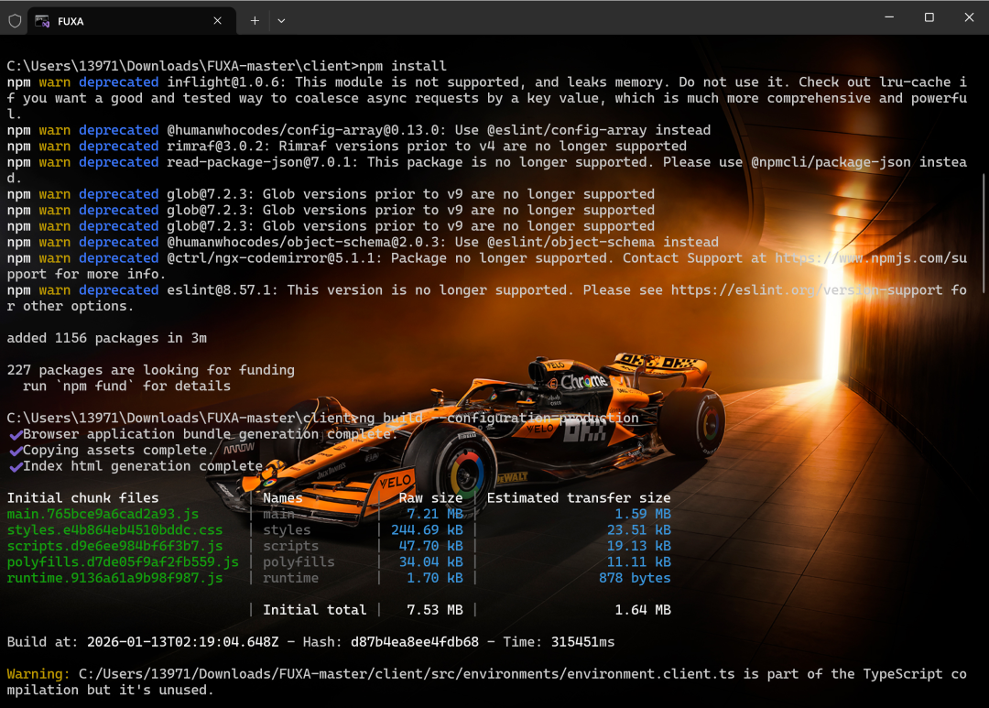Click the terminal vertical scrollbar
Screen dimensions: 989x708
[984, 234]
